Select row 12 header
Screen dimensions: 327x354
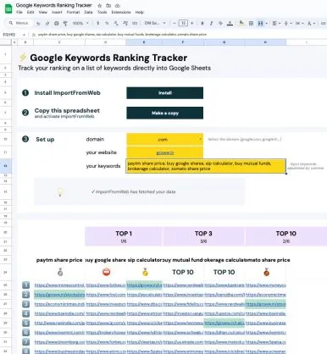[5, 166]
